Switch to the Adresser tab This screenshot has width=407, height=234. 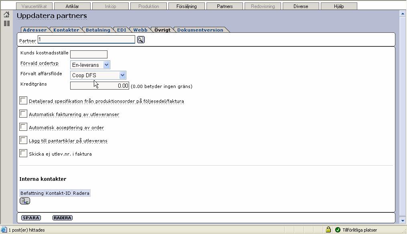pyautogui.click(x=35, y=30)
